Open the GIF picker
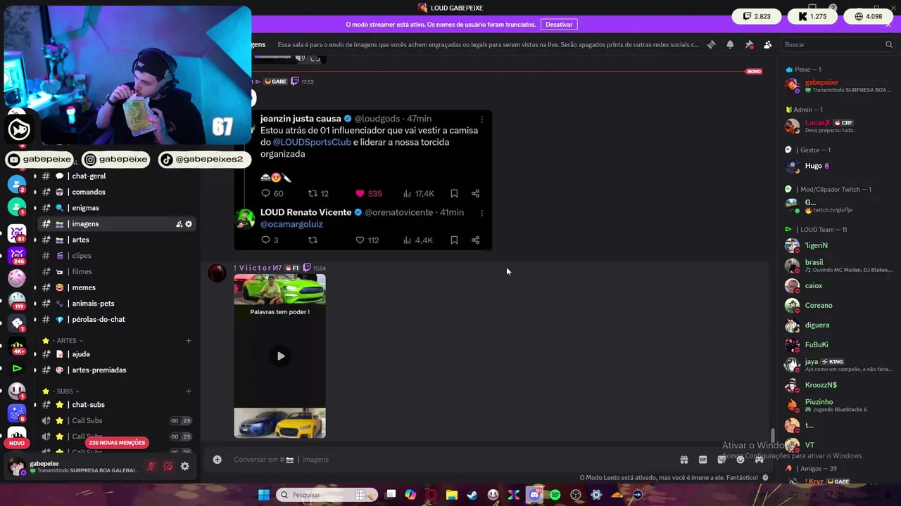 click(x=702, y=460)
